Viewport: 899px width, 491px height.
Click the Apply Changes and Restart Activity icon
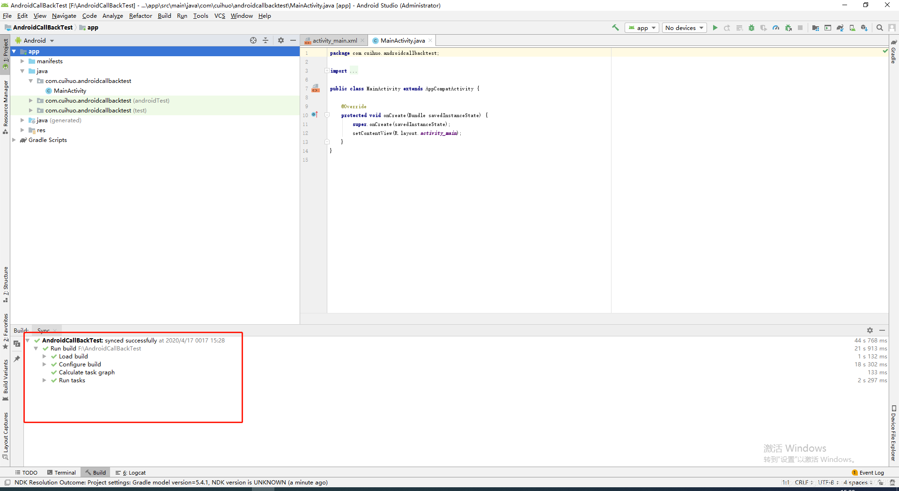[x=727, y=28]
